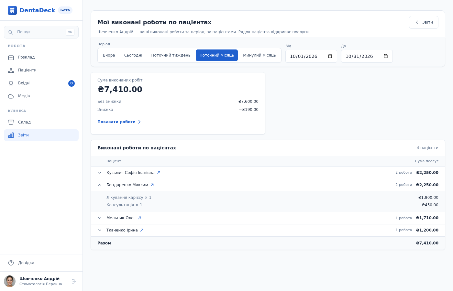Click the Довідка question mark icon
This screenshot has width=453, height=291.
tap(11, 263)
